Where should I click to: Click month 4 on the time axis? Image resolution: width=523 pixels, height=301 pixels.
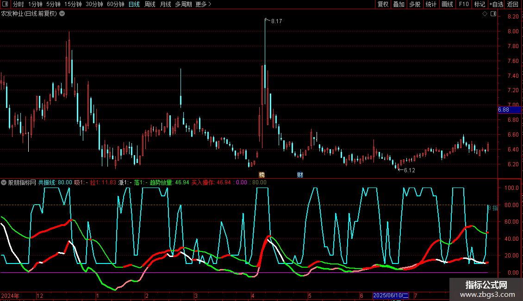pyautogui.click(x=253, y=295)
